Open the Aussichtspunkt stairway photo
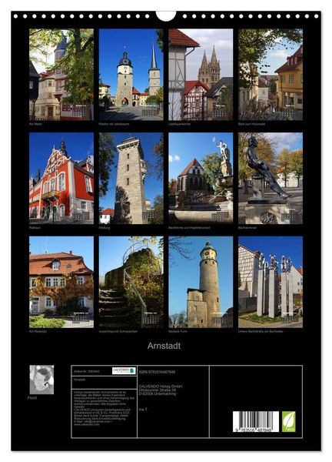The height and width of the screenshot is (462, 332). (131, 282)
